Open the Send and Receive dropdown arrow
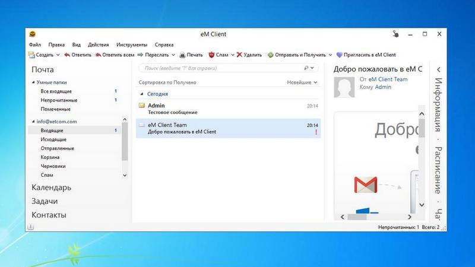 point(330,55)
